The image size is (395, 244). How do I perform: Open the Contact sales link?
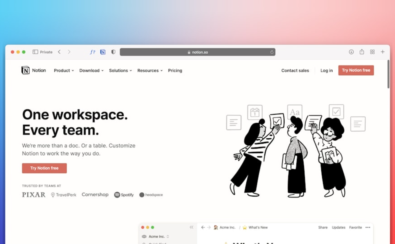click(295, 71)
